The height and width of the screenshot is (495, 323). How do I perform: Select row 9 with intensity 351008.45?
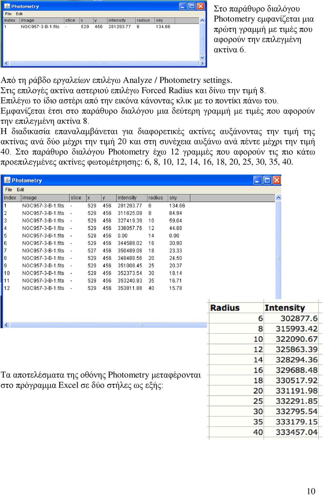click(x=139, y=265)
